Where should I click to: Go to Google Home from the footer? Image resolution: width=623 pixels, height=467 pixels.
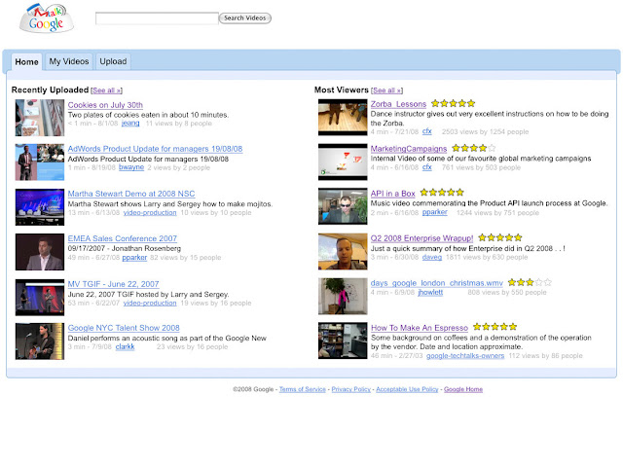(x=463, y=389)
